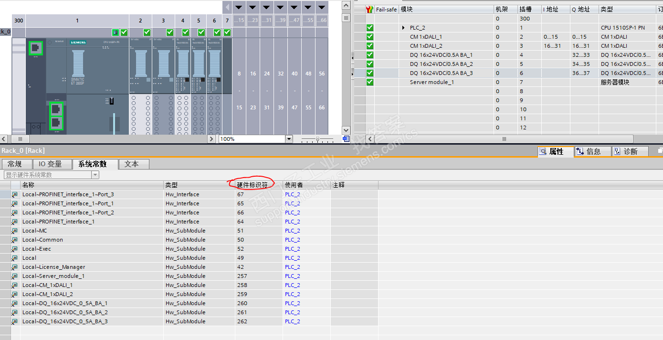Open the 100% zoom level dropdown

[289, 139]
